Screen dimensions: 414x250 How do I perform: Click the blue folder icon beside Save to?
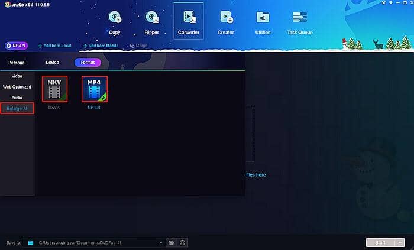(x=31, y=243)
